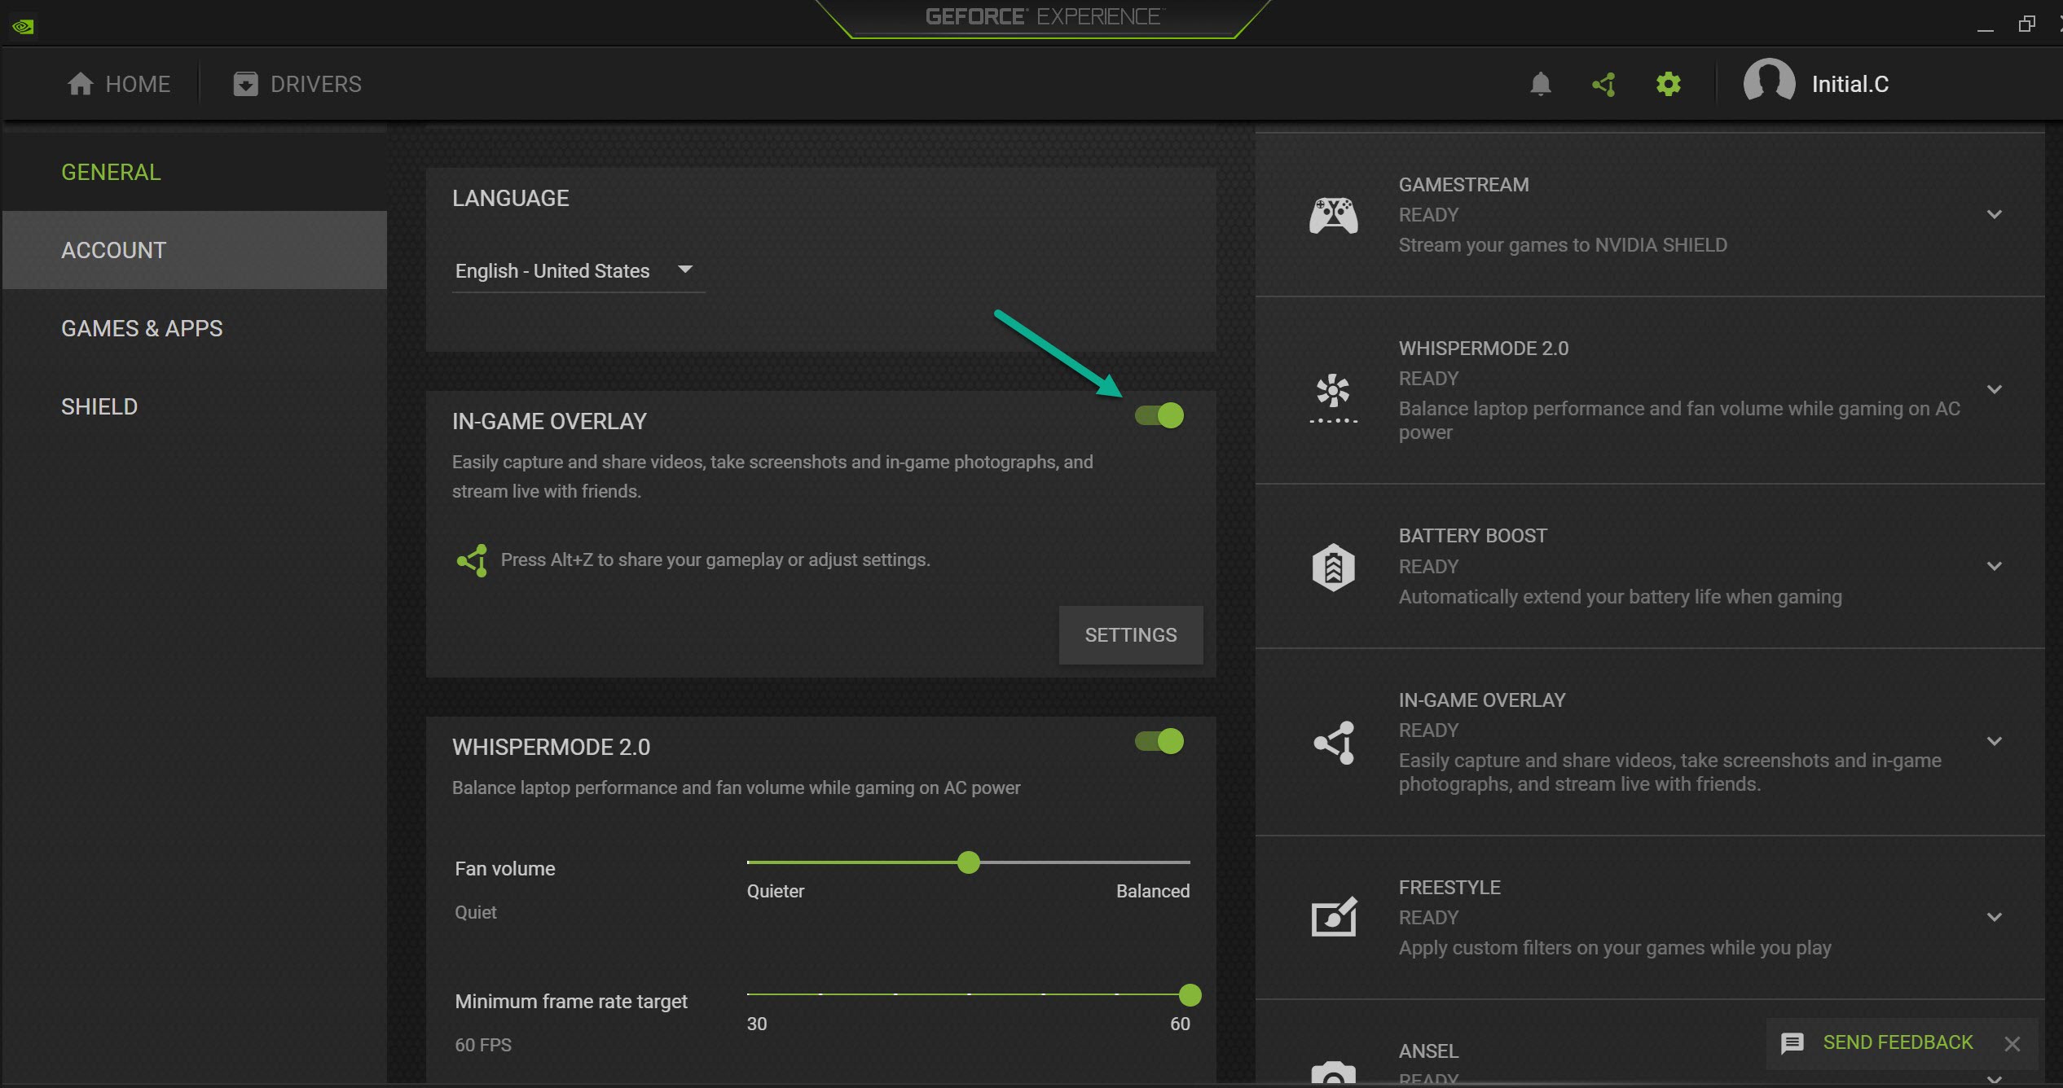Click the Quieter end of fan slider
This screenshot has width=2063, height=1088.
(x=776, y=892)
